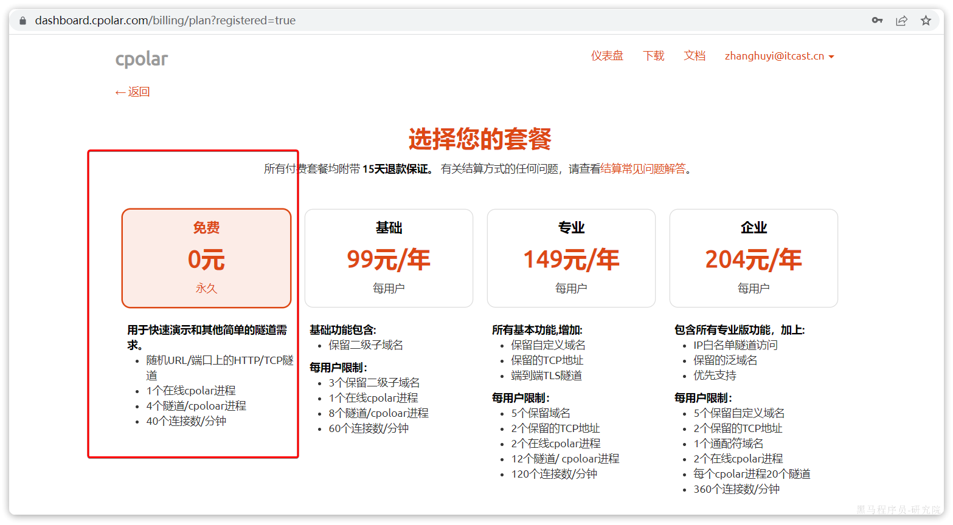Click the 所有基本功能,增加: heading

click(537, 330)
